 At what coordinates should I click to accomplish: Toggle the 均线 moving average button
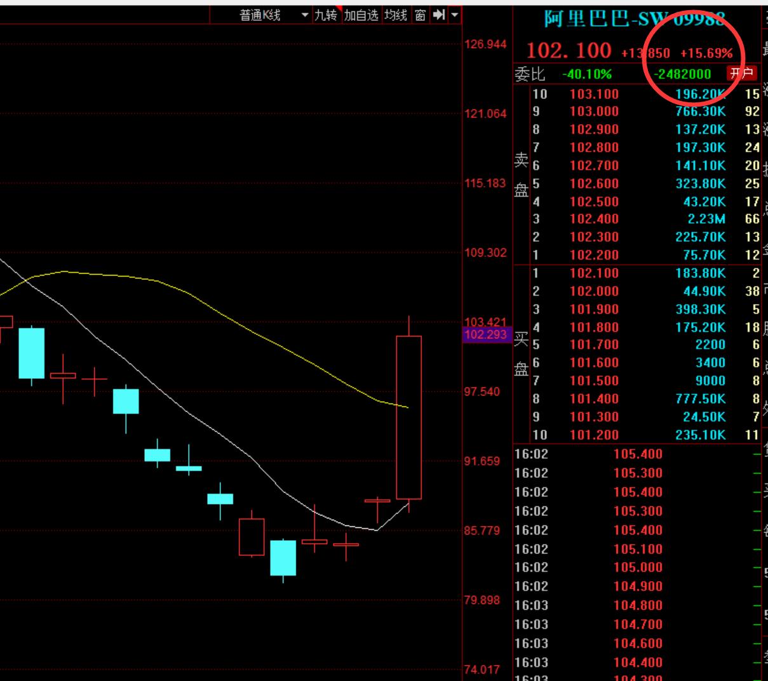pyautogui.click(x=395, y=15)
